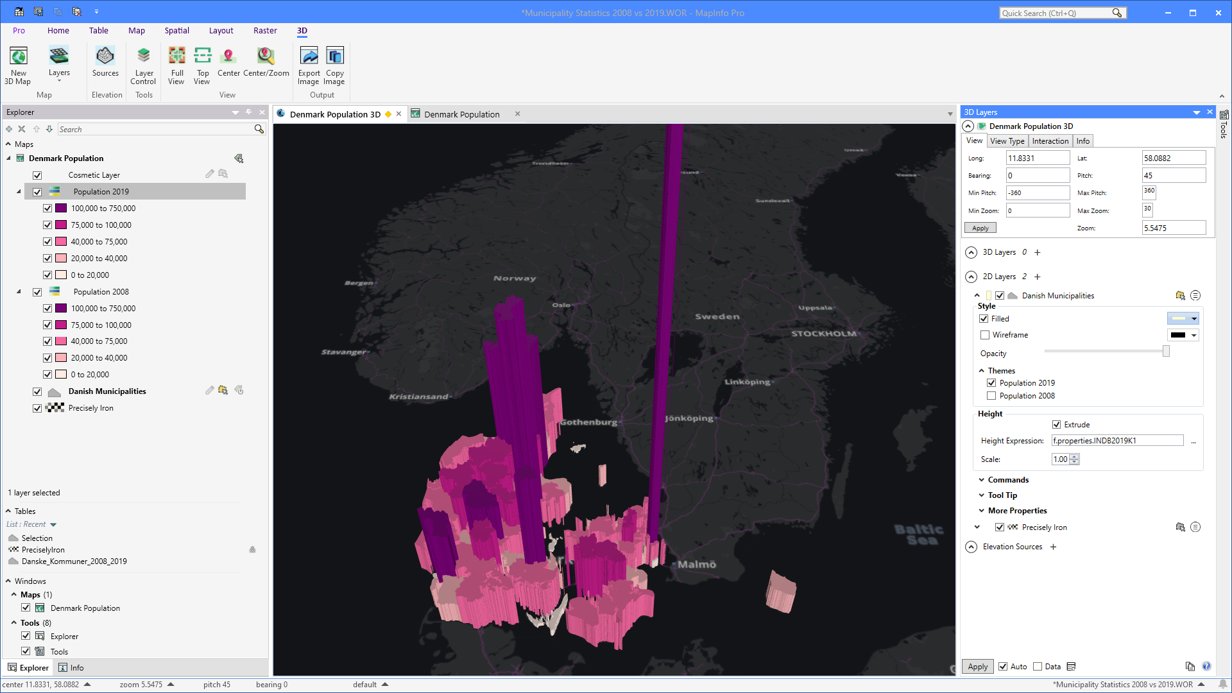Open Layer Control from the 3D ribbon

click(x=143, y=64)
